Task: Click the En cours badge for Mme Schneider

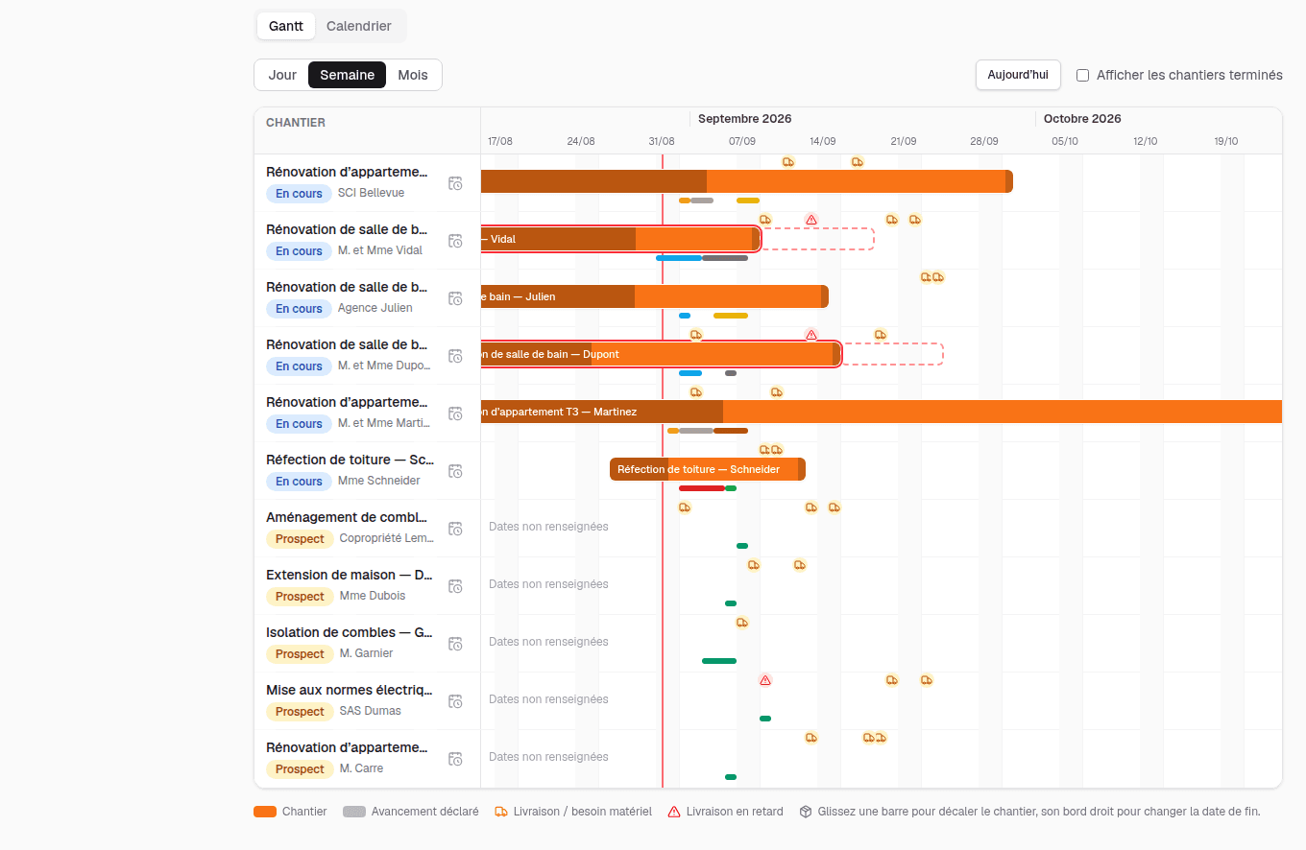Action: click(299, 481)
